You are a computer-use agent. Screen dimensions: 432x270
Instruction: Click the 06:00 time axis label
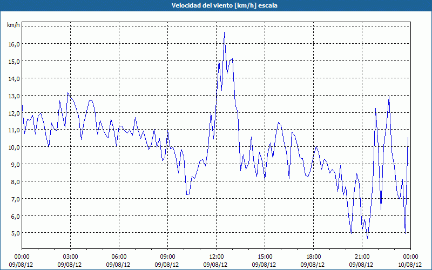119,257
